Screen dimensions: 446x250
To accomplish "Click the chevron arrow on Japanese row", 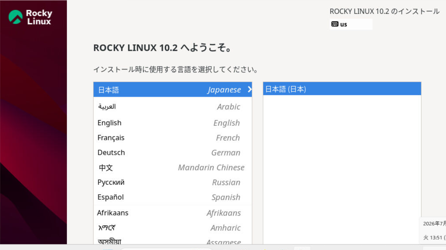I will [250, 89].
